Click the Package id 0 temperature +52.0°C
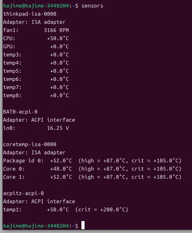The width and height of the screenshot is (192, 233). (x=61, y=161)
